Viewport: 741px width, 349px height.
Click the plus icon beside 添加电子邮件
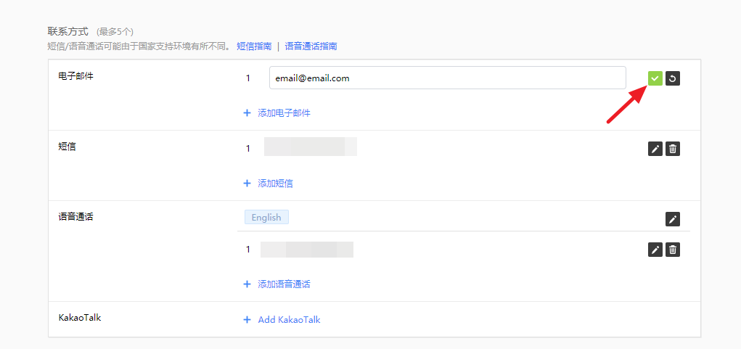coord(247,113)
